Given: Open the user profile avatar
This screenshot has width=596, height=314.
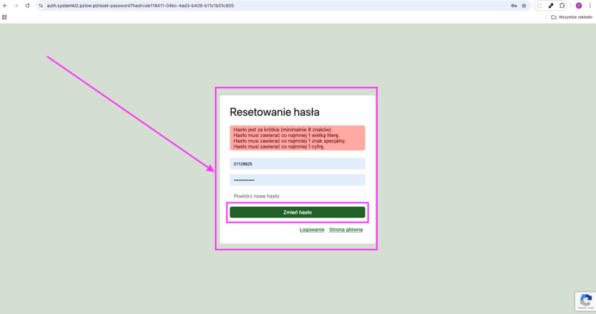Looking at the screenshot, I should [579, 5].
